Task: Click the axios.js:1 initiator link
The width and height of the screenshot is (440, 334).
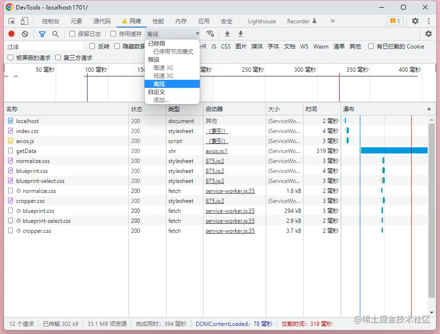Action: (x=216, y=151)
